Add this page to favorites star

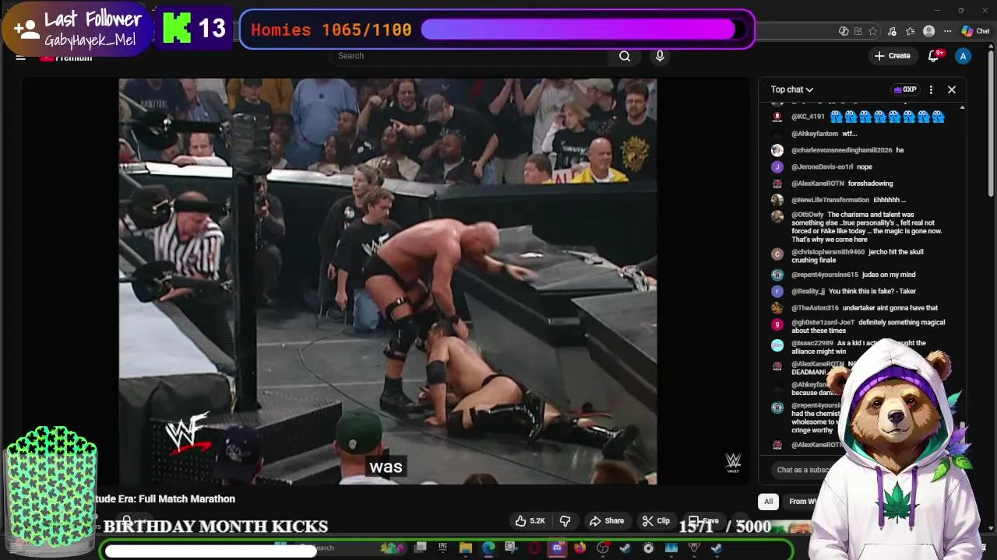(x=873, y=31)
